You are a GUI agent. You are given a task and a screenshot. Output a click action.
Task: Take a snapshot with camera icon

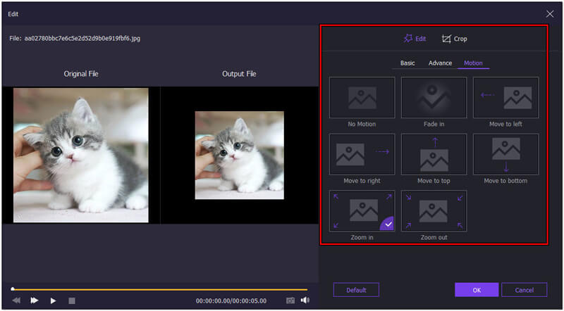290,300
